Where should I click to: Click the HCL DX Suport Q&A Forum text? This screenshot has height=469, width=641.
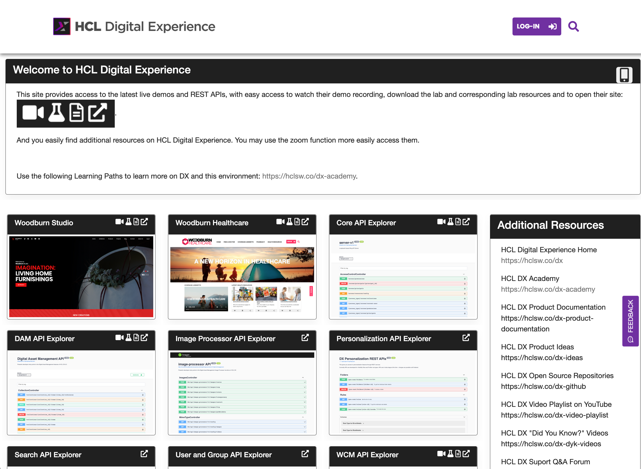[x=545, y=462]
